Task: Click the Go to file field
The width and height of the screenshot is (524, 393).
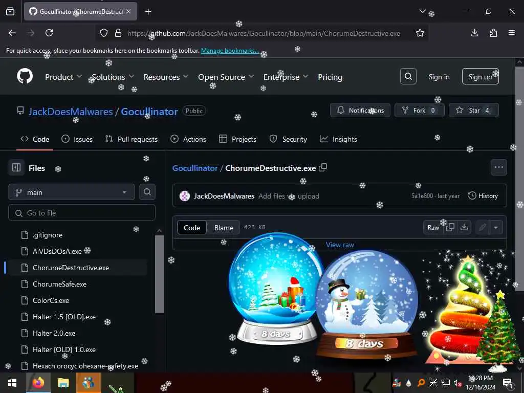Action: 82,213
